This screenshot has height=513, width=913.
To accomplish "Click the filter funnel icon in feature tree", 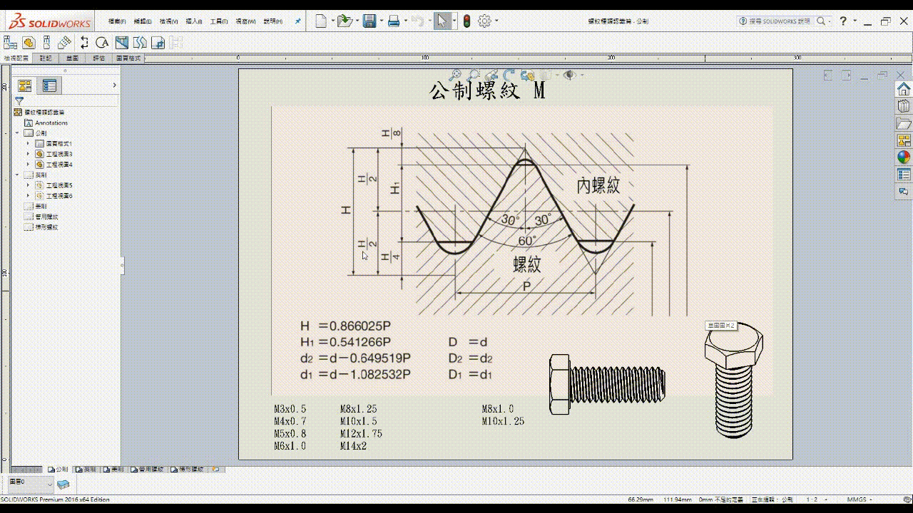I will (x=19, y=102).
